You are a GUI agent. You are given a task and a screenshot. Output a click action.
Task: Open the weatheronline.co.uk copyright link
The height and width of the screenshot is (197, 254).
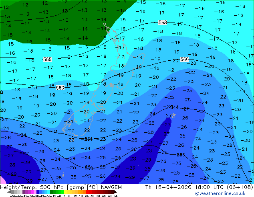tap(220, 193)
